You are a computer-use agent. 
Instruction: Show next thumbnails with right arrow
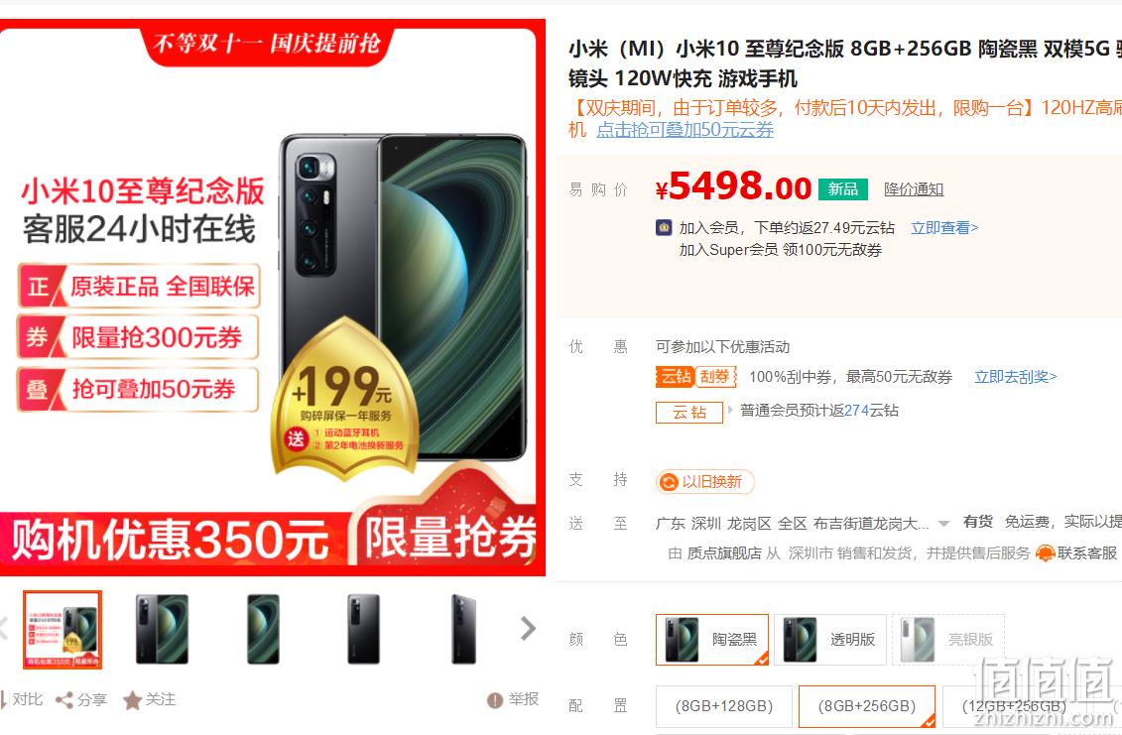coord(528,628)
